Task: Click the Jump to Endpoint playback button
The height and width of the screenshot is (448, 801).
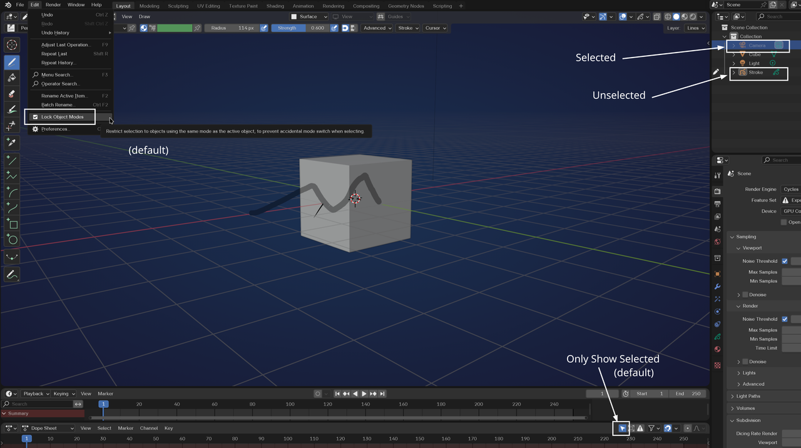Action: (382, 394)
